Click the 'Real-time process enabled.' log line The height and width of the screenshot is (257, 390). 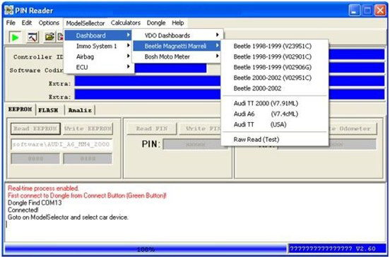coord(43,189)
